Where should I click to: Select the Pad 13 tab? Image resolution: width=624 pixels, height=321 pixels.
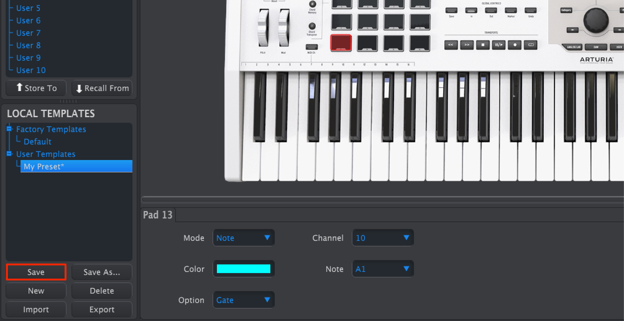coord(158,215)
